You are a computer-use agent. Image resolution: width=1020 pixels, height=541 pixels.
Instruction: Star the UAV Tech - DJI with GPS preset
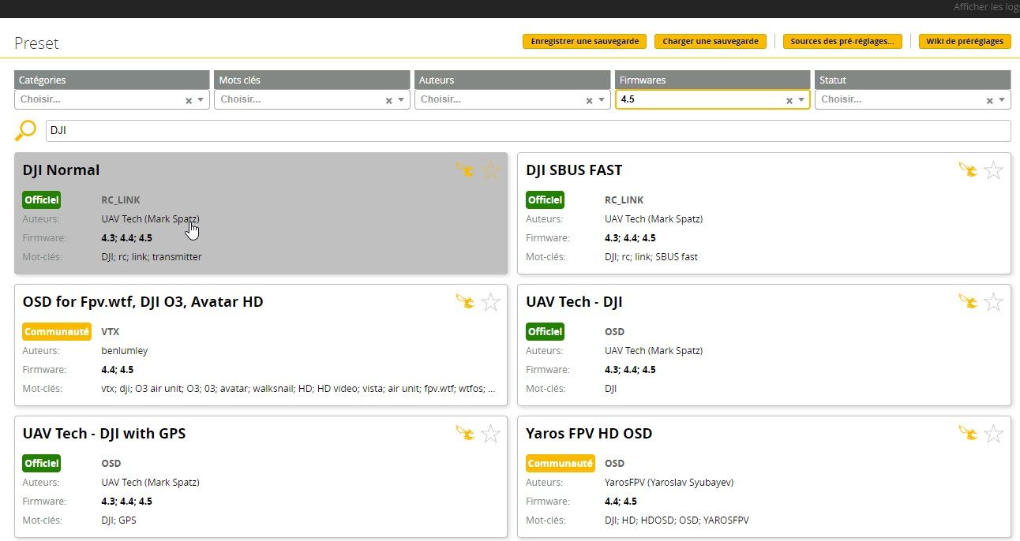(491, 434)
